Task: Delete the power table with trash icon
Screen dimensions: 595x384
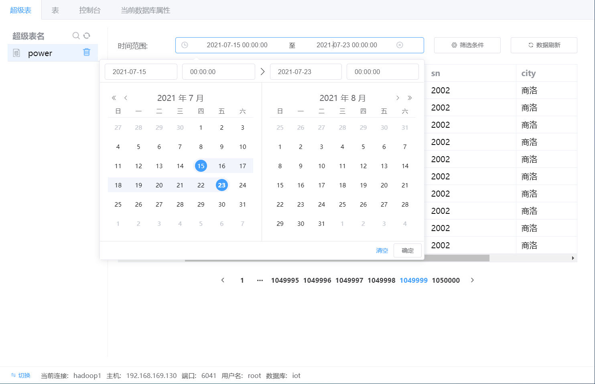Action: tap(87, 52)
